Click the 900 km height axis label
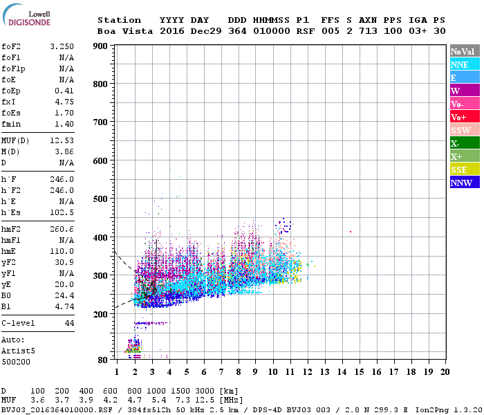484x415 pixels. tap(100, 46)
